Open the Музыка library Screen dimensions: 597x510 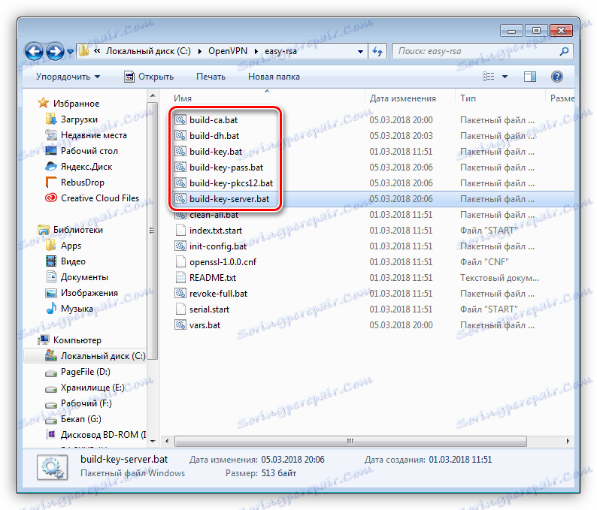click(x=77, y=309)
